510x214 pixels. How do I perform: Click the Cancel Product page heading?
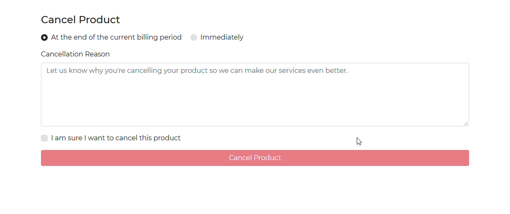click(x=80, y=20)
